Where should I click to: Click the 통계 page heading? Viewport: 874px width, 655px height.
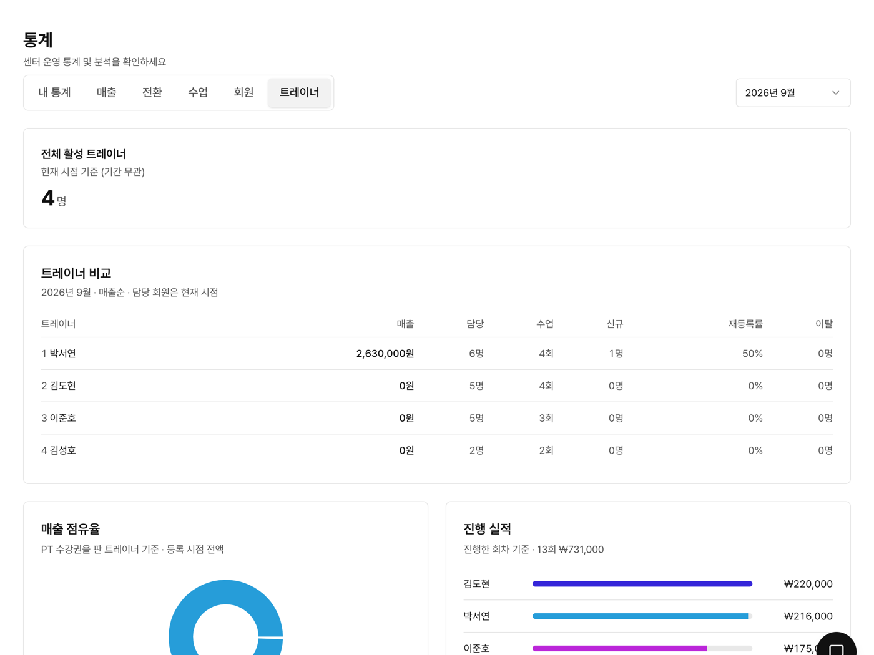coord(38,40)
